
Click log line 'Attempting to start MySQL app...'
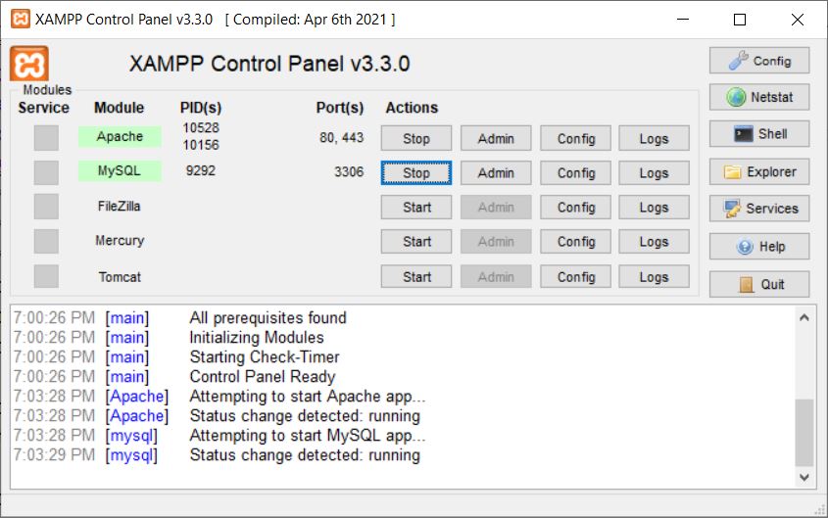coord(308,435)
